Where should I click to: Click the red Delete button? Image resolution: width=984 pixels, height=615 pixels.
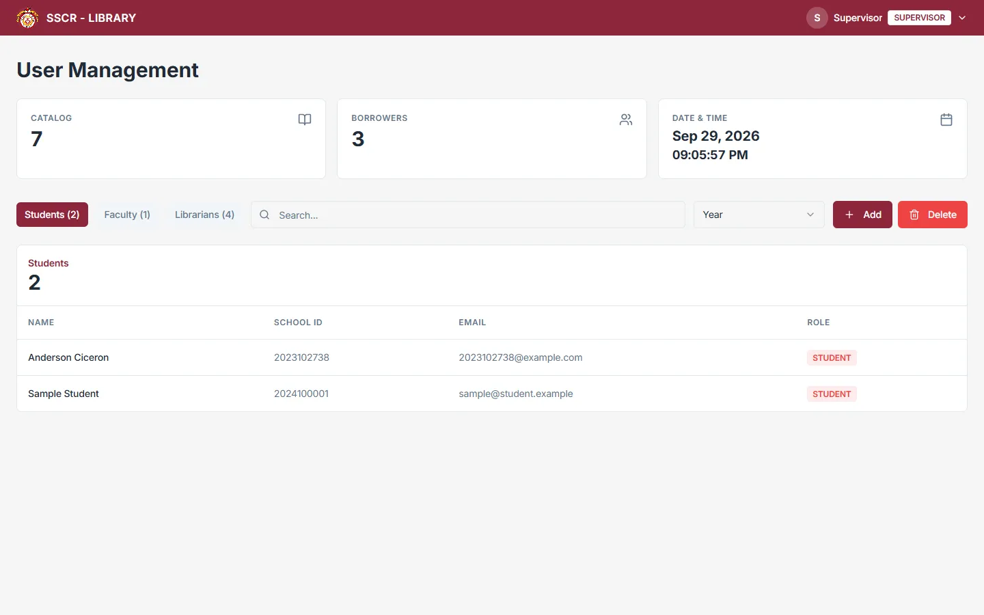coord(933,215)
